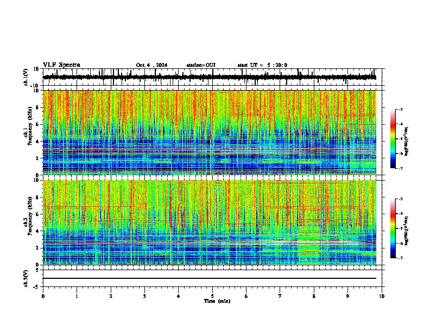Click the "4" kHz tick of ch.2 spectrogram
This screenshot has height=332, width=430.
[38, 231]
